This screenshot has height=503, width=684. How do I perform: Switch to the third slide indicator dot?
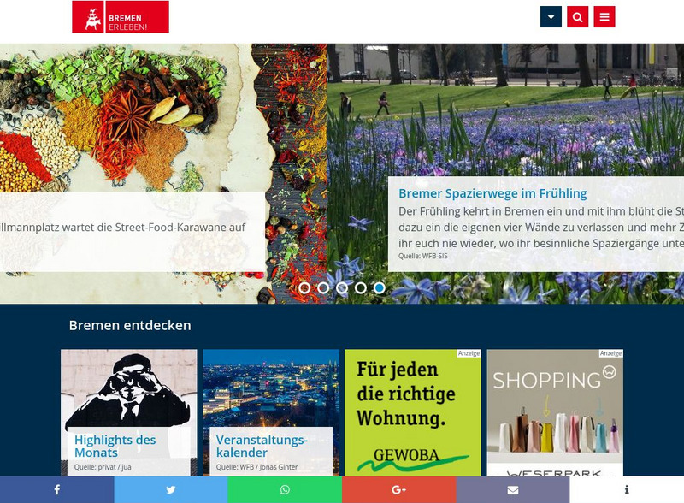[x=341, y=288]
